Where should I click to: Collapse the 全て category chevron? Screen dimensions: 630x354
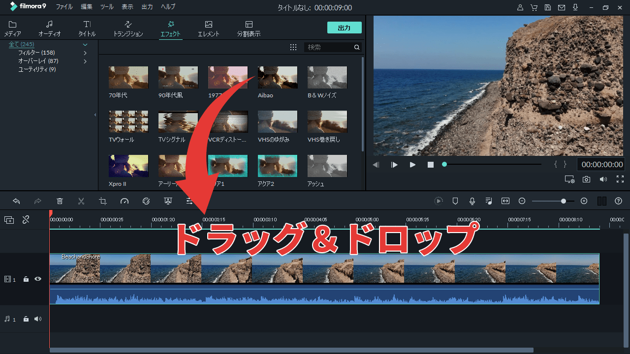pos(85,45)
